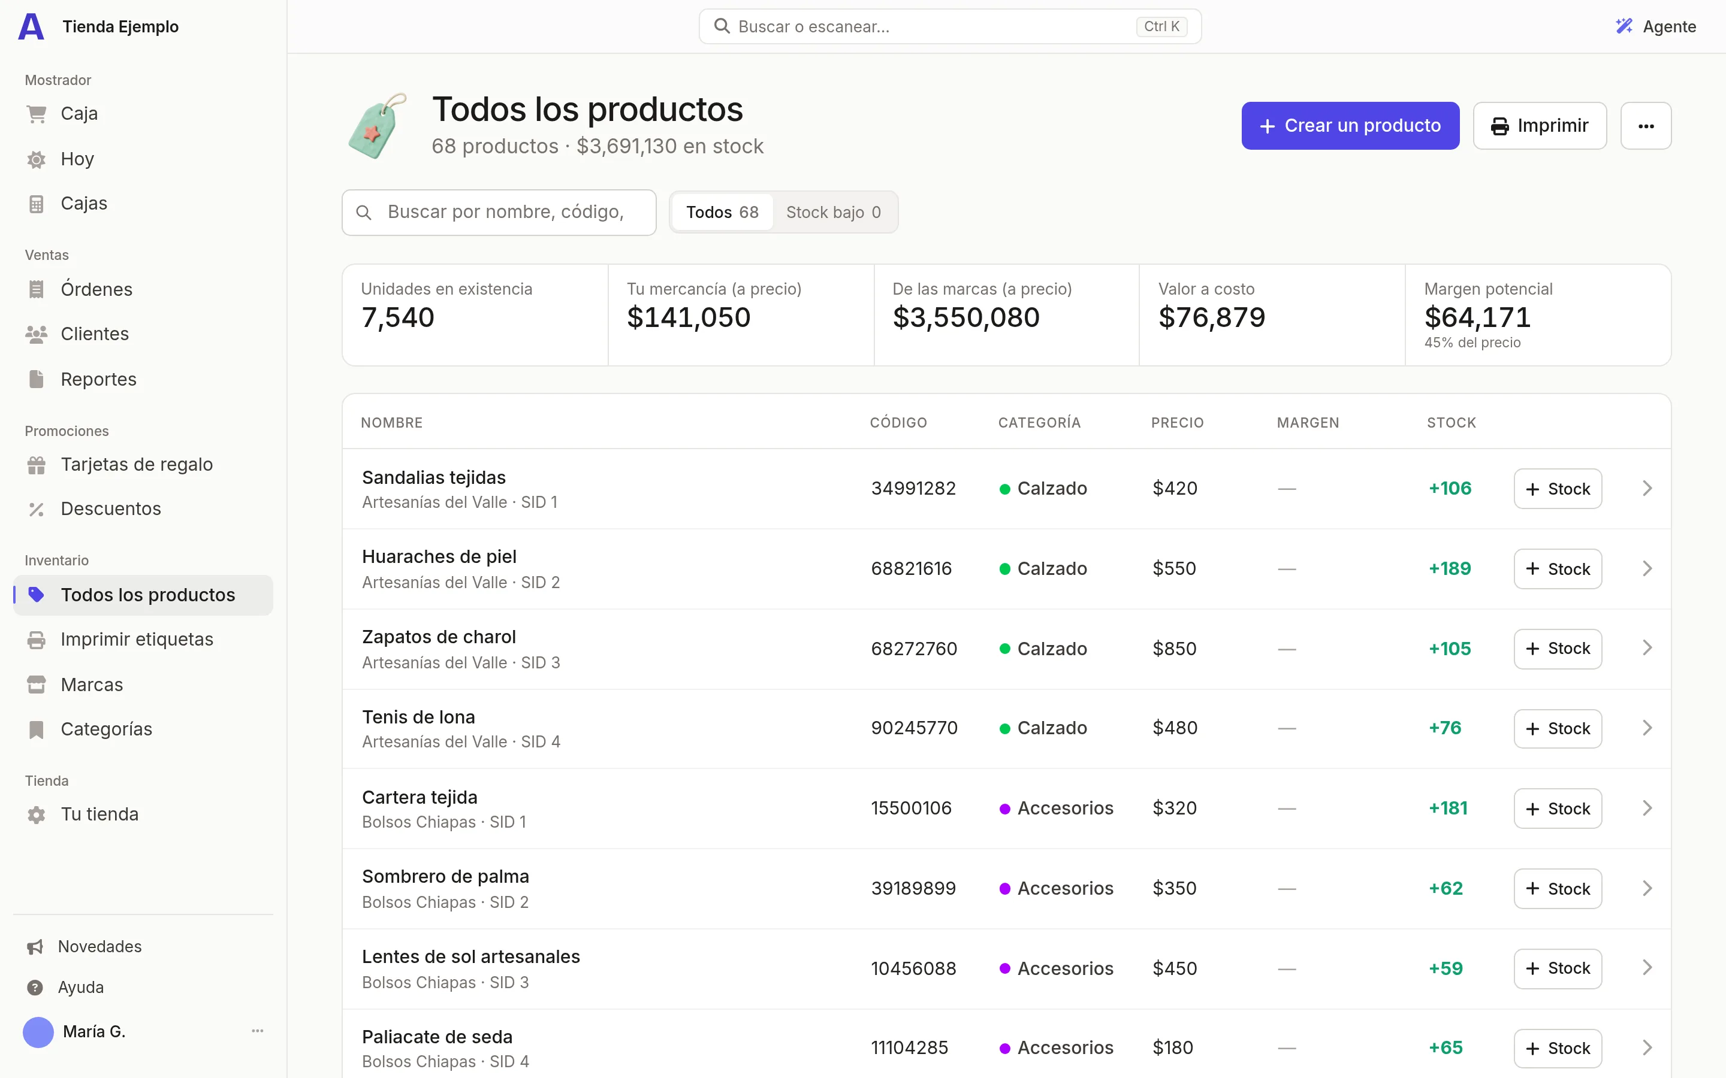Viewport: 1726px width, 1078px height.
Task: Select Todos los productos in sidebar
Action: click(x=143, y=595)
